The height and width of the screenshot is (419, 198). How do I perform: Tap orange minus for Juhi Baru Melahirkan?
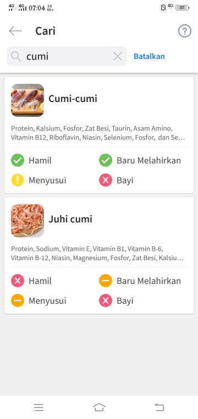(106, 281)
